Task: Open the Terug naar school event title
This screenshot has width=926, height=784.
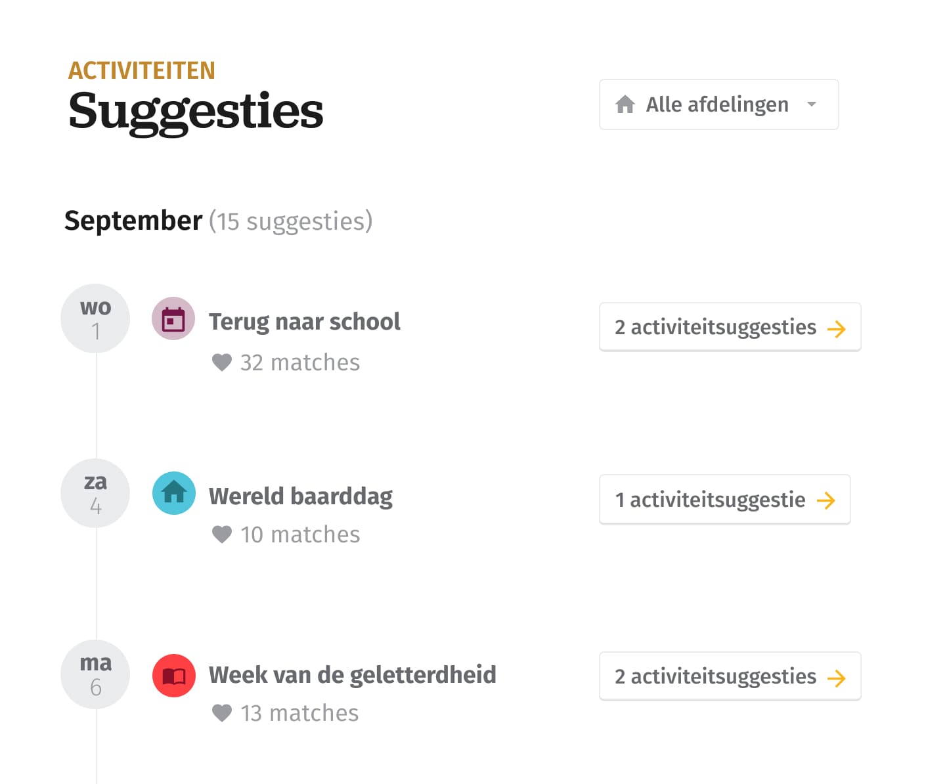Action: click(305, 322)
